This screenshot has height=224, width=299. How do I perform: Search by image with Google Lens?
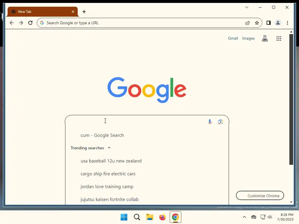tap(220, 122)
